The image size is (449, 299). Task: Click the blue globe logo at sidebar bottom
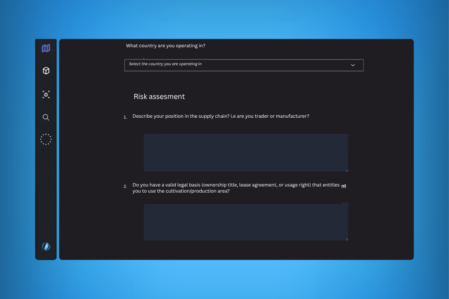click(46, 246)
